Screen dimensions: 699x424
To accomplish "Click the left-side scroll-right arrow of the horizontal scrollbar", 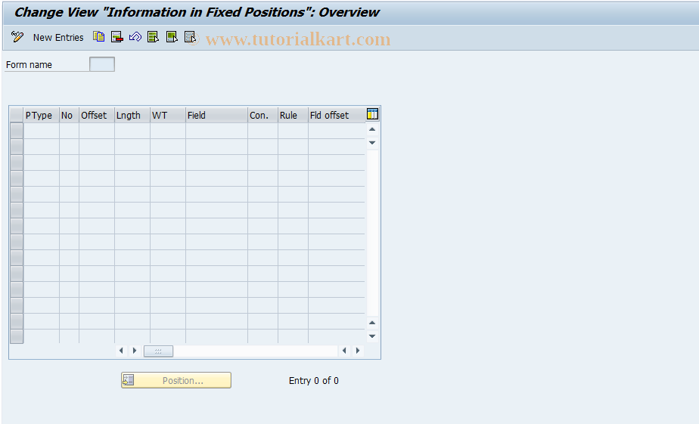I will tap(135, 351).
